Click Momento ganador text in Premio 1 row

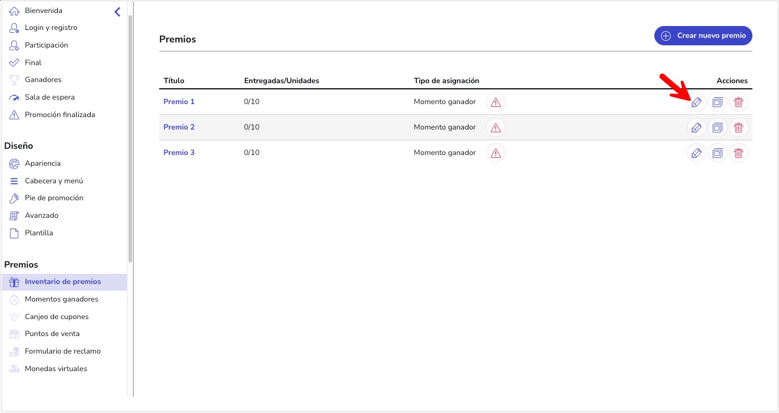pos(445,102)
